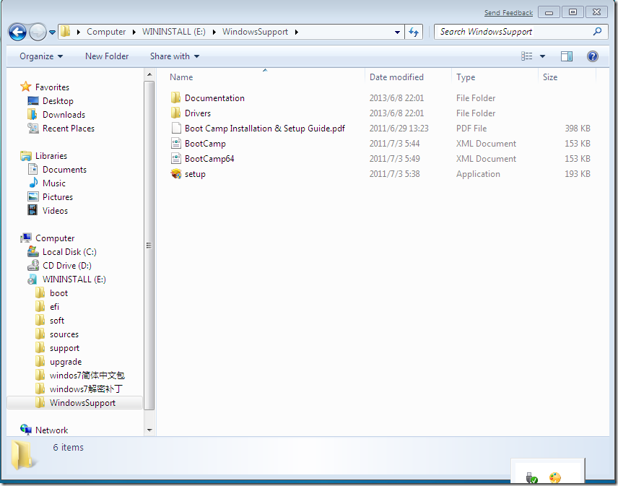
Task: Open the windos7简体中文包 folder
Action: 87,376
